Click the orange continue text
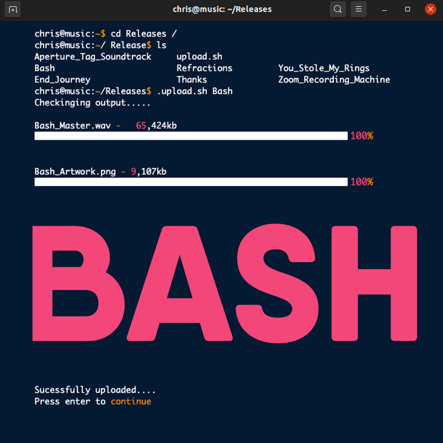443x443 pixels. click(131, 401)
